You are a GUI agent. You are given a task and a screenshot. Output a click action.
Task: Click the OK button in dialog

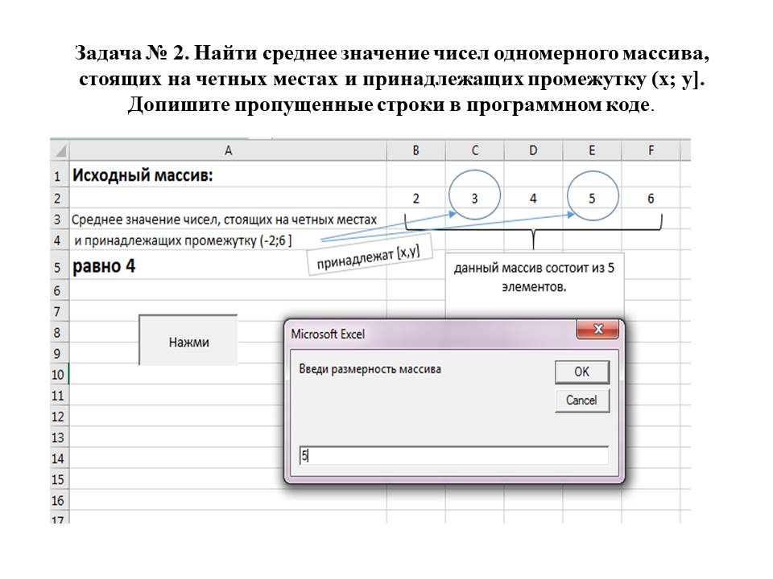tap(581, 372)
